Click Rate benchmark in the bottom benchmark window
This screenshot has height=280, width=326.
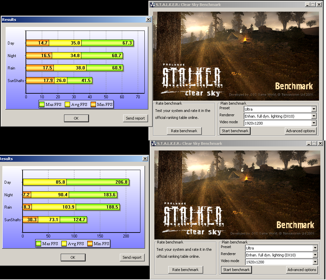click(186, 270)
